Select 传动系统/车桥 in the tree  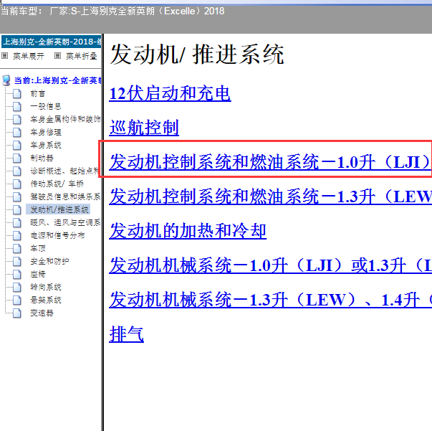click(x=57, y=184)
